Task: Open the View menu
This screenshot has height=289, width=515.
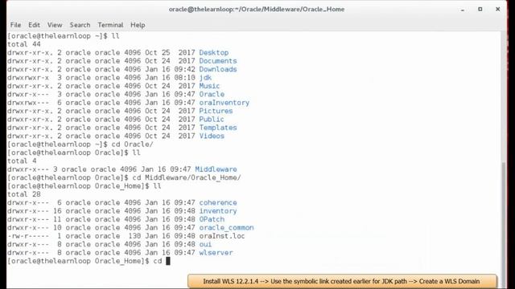Action: (x=55, y=25)
